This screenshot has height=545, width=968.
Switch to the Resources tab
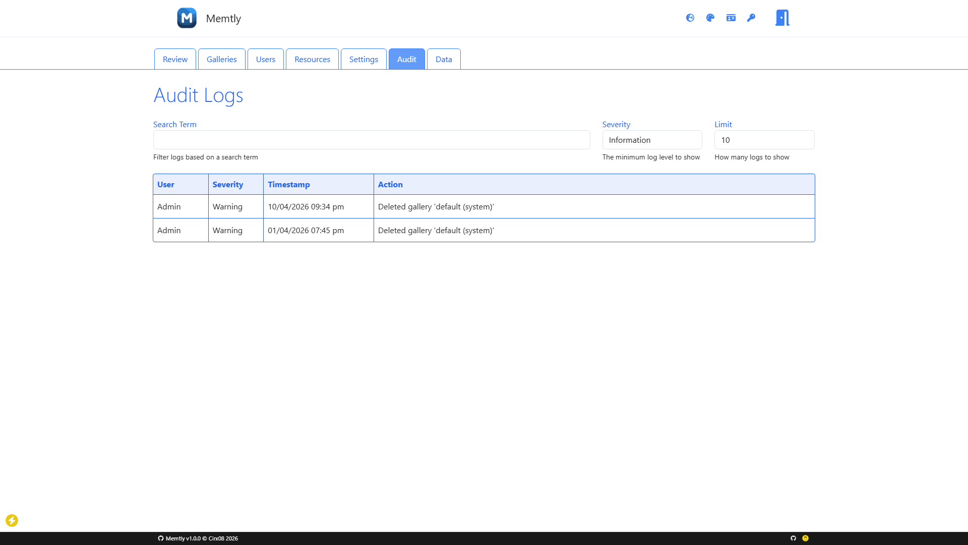tap(313, 59)
